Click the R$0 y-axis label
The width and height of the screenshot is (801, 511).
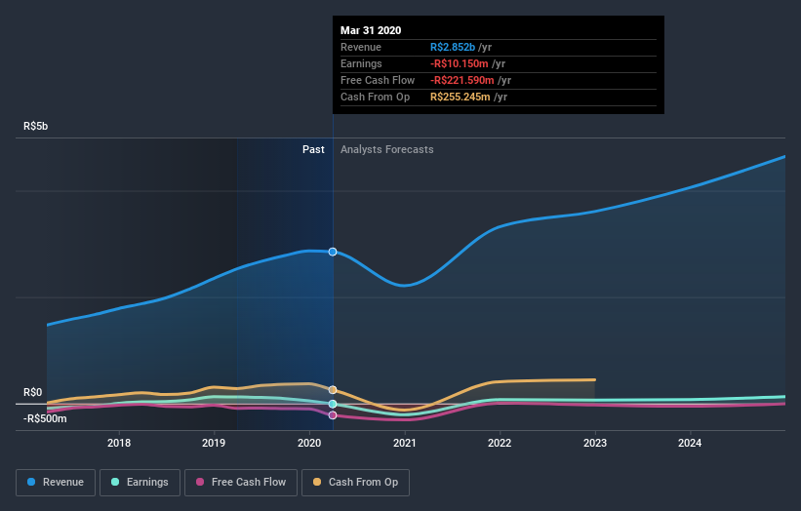click(33, 393)
